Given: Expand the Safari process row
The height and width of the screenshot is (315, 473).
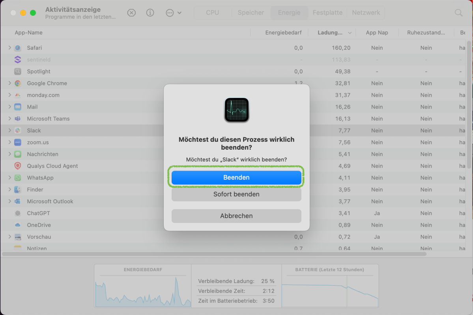Looking at the screenshot, I should pos(9,48).
